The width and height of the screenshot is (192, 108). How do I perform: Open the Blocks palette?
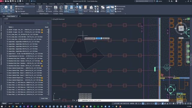[x=76, y=8]
